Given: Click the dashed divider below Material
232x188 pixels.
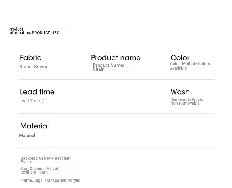Looking at the screenshot, I should (x=116, y=148).
